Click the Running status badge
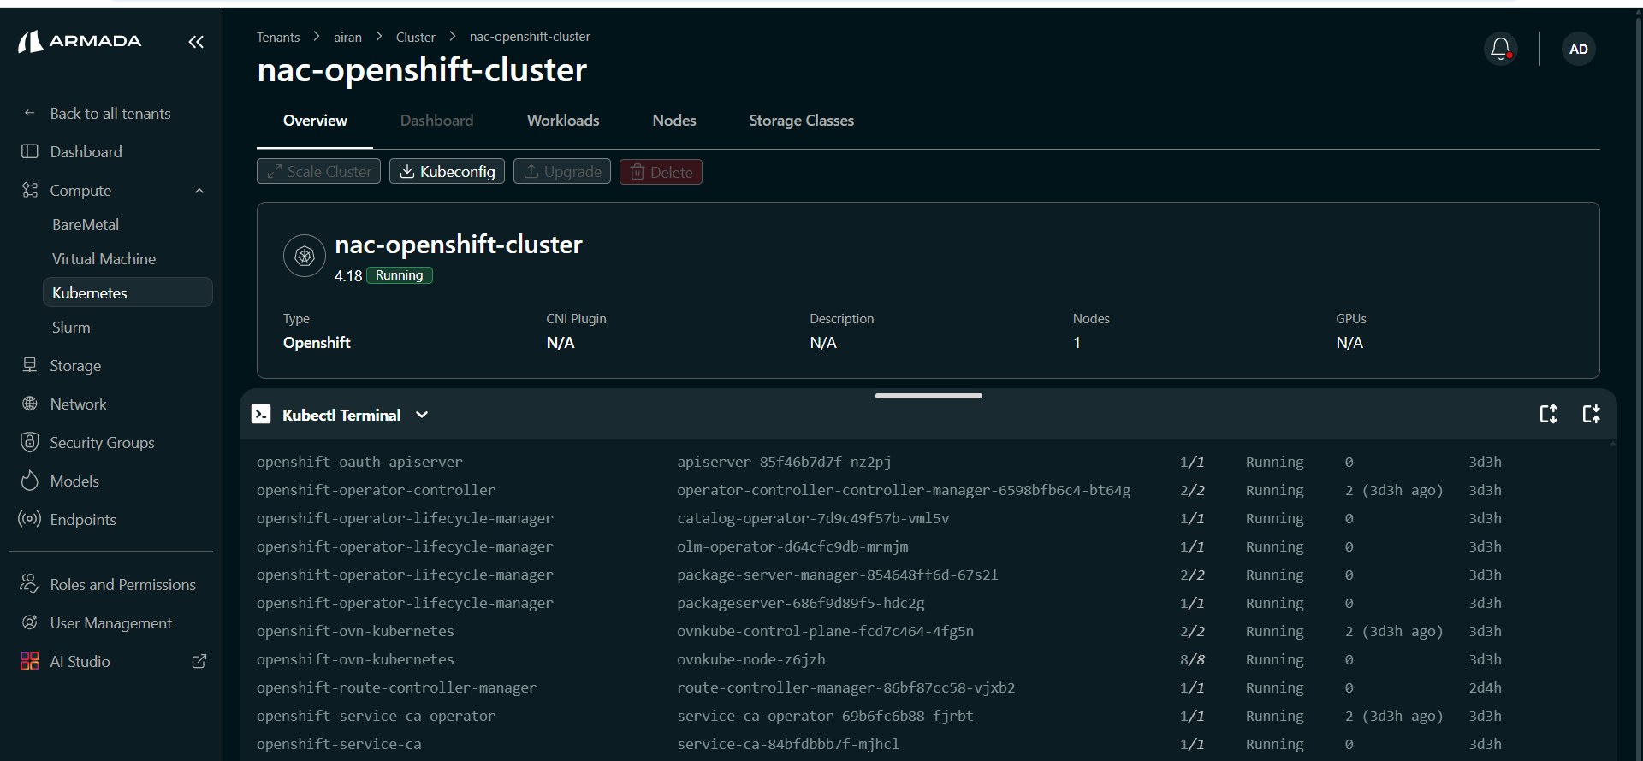Viewport: 1643px width, 761px height. coord(400,275)
